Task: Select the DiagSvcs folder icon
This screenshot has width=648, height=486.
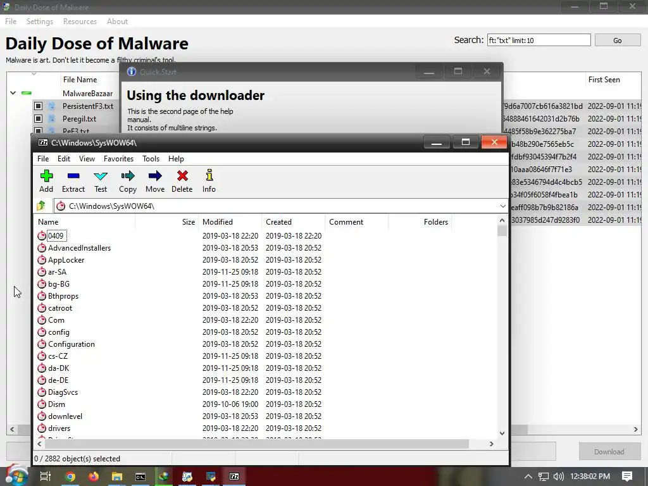Action: click(x=42, y=392)
